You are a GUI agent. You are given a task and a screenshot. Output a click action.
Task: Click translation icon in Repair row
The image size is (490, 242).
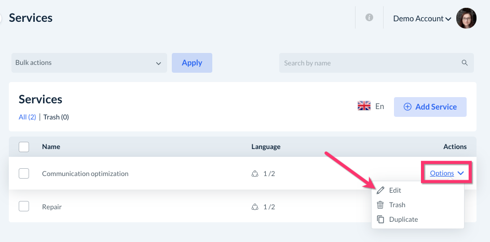tap(255, 207)
